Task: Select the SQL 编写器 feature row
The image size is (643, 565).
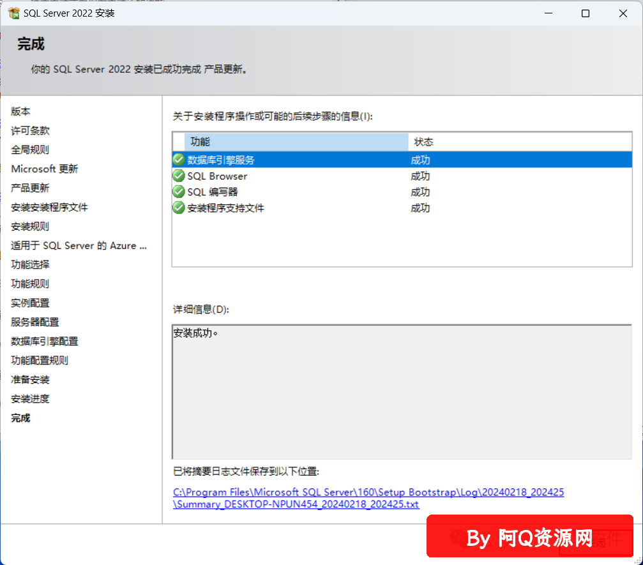Action: (x=402, y=192)
